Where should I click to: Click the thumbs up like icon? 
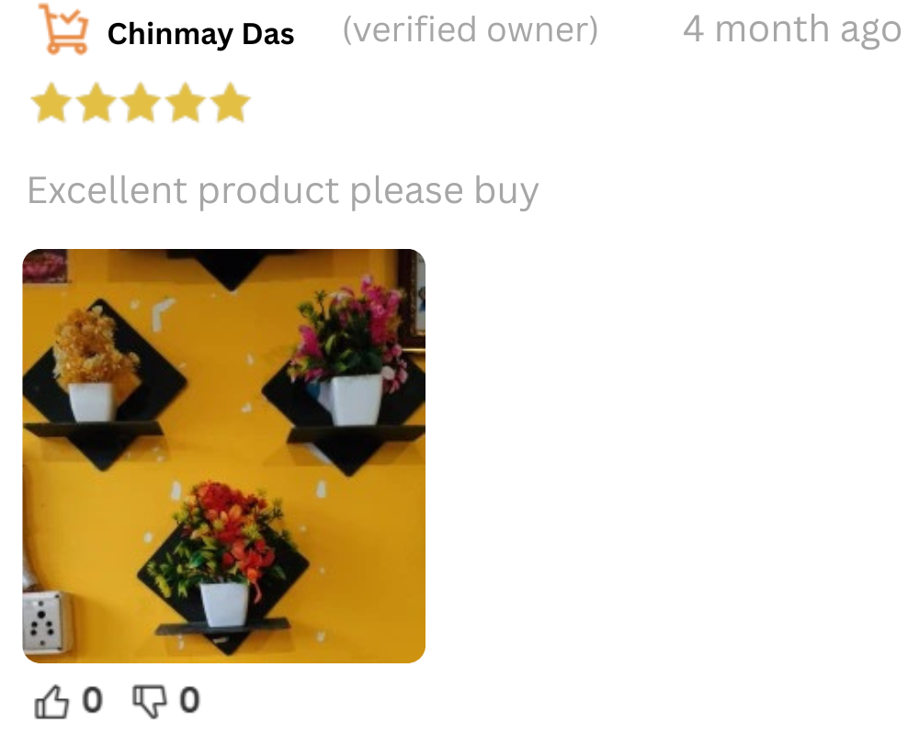point(51,702)
